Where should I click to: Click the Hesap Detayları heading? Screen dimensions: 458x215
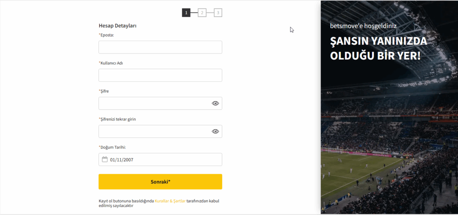coord(118,26)
